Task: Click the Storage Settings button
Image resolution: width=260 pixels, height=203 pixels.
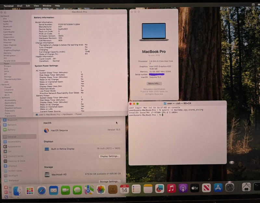Action: (x=110, y=182)
